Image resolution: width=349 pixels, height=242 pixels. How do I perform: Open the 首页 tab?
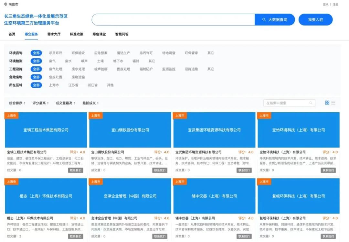[x=12, y=34]
